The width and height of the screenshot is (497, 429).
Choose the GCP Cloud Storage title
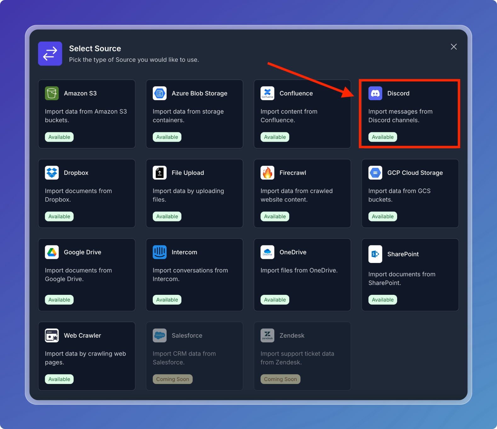pyautogui.click(x=415, y=173)
